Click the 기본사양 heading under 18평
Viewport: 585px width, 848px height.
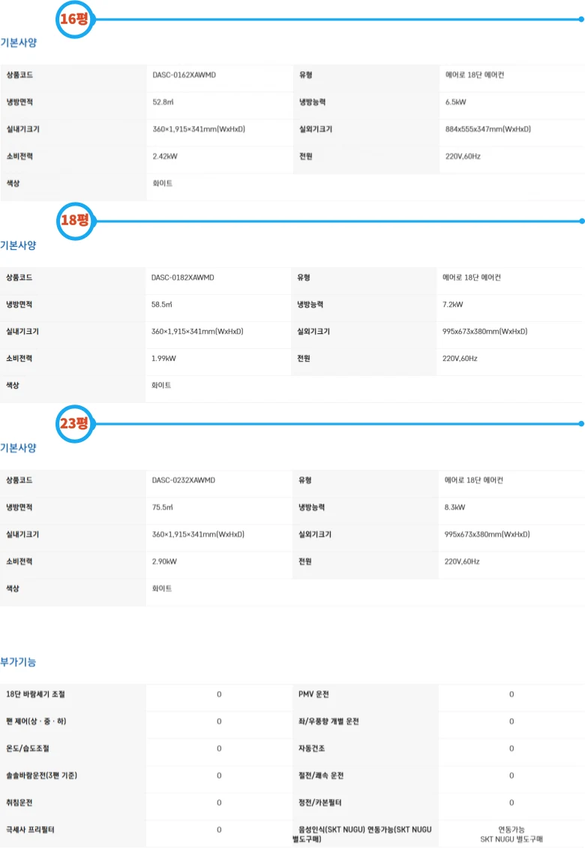tap(19, 245)
